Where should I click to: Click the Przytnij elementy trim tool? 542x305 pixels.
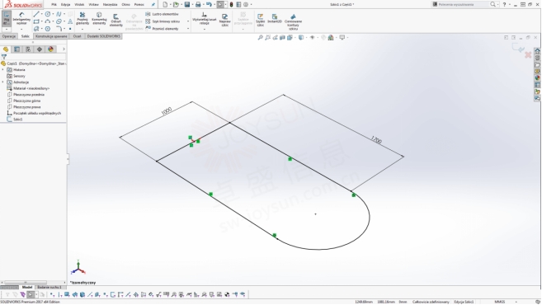click(82, 19)
